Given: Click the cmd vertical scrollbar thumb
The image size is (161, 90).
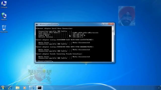Looking at the screenshot, I should tap(113, 31).
